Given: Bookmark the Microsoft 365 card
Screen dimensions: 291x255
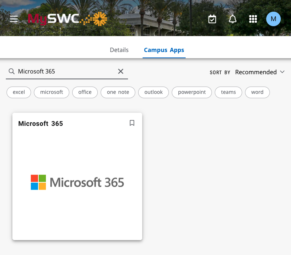Looking at the screenshot, I should tap(132, 123).
